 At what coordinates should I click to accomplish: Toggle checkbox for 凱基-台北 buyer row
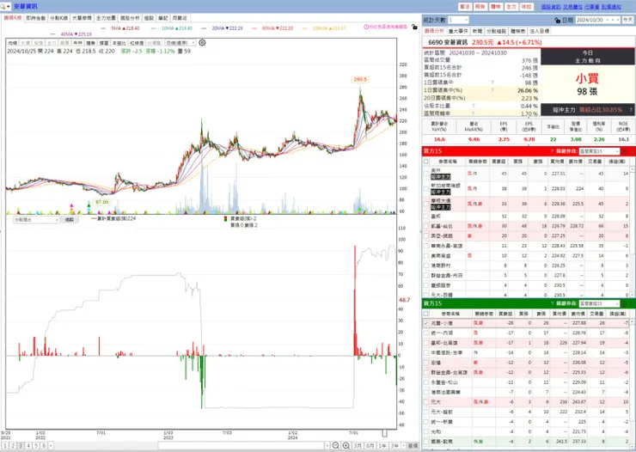(x=426, y=226)
